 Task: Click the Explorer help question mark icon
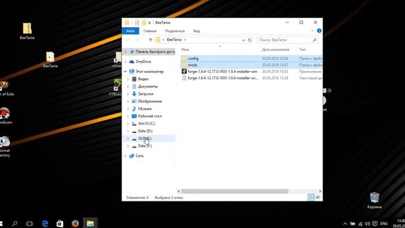[x=319, y=31]
